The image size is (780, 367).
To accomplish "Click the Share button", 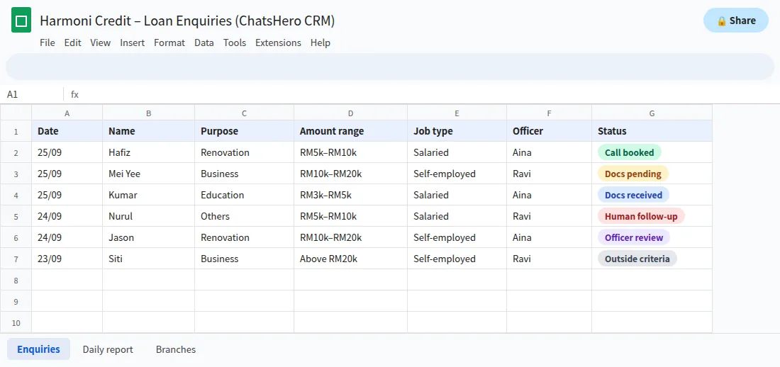I will click(x=736, y=21).
